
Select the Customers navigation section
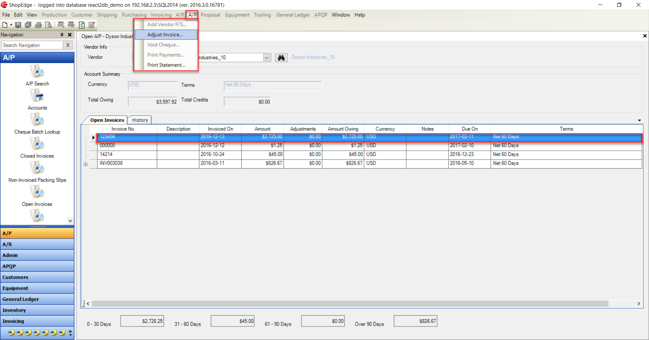pyautogui.click(x=37, y=277)
